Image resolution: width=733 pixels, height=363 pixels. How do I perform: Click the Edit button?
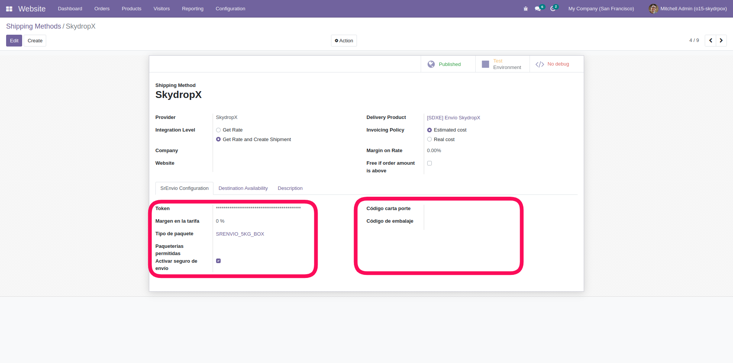14,41
